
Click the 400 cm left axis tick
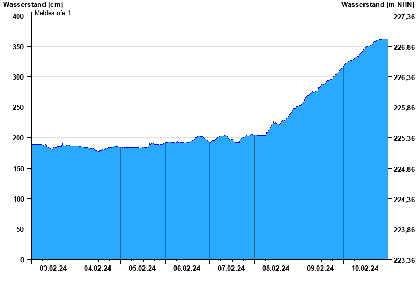[18, 16]
